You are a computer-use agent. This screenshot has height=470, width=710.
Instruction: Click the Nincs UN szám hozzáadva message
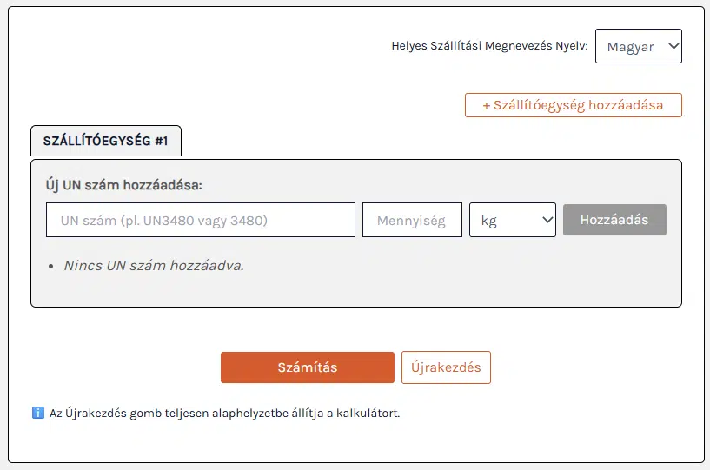pos(154,266)
